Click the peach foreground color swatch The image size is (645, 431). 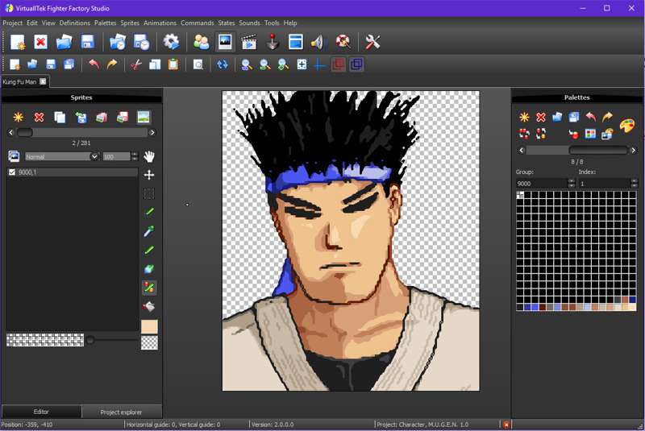click(x=149, y=326)
